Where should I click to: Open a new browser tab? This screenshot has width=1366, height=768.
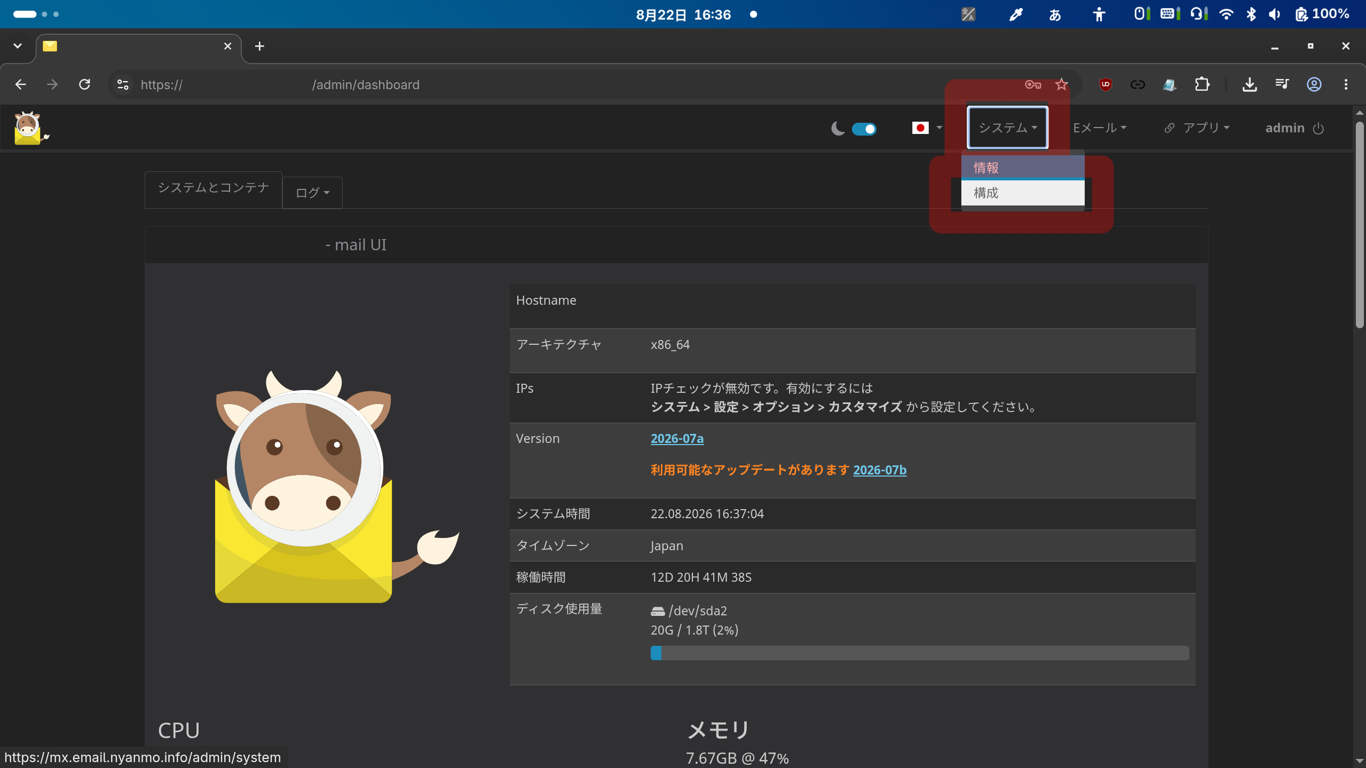pyautogui.click(x=259, y=46)
